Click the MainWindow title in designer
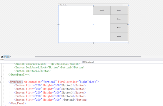The width and height of the screenshot is (163, 106). [x=64, y=5]
